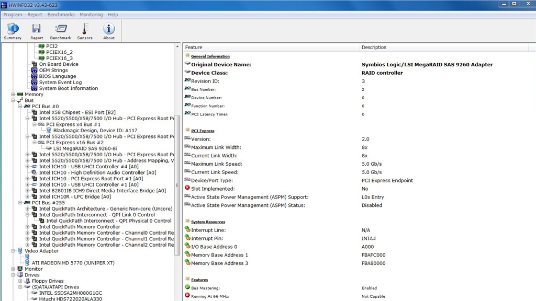Select System Boot Information item
Image resolution: width=536 pixels, height=301 pixels.
pos(69,88)
